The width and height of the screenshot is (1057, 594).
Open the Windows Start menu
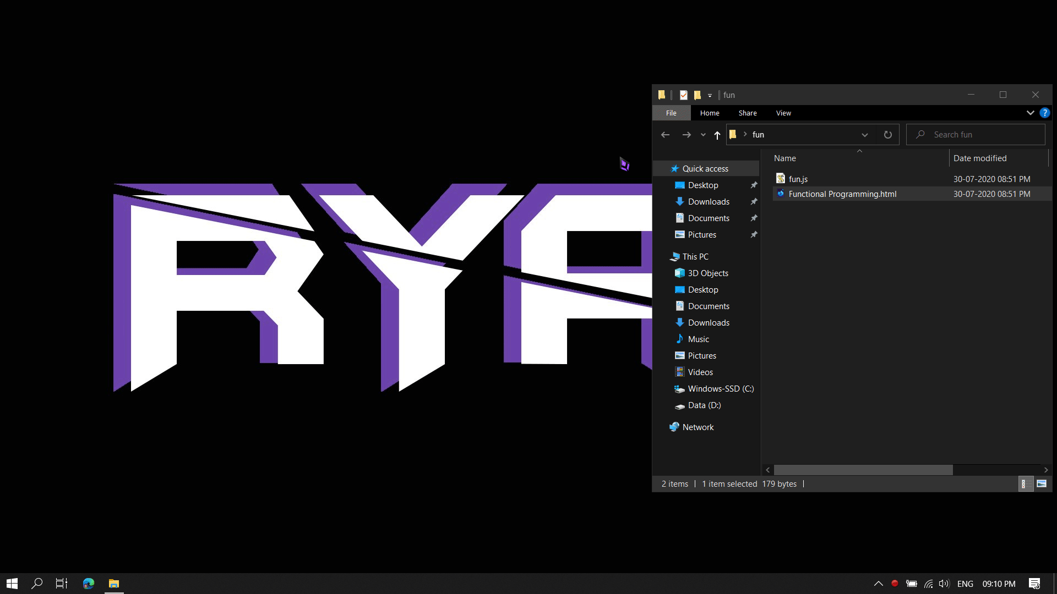(12, 584)
